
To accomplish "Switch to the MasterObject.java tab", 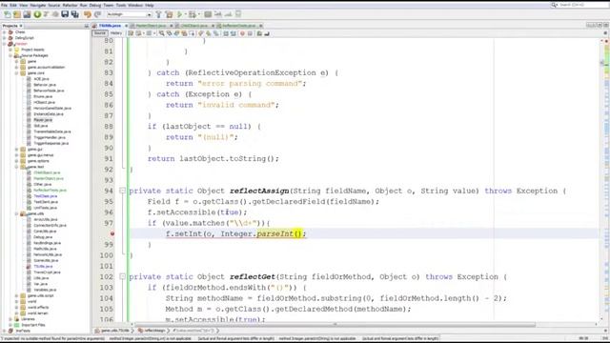I will [x=151, y=26].
